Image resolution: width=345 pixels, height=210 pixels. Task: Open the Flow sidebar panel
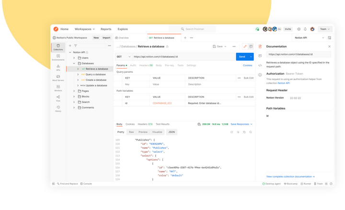click(x=58, y=98)
